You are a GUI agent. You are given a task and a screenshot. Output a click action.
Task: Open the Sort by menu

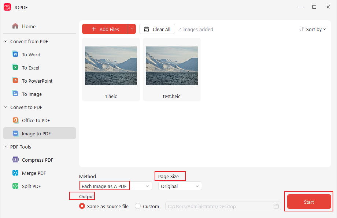[313, 29]
